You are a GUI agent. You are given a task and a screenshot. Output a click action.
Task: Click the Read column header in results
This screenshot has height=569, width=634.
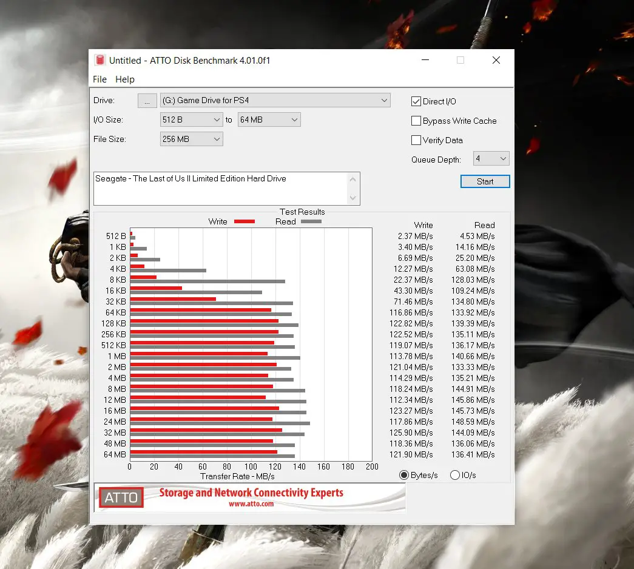[x=484, y=225]
